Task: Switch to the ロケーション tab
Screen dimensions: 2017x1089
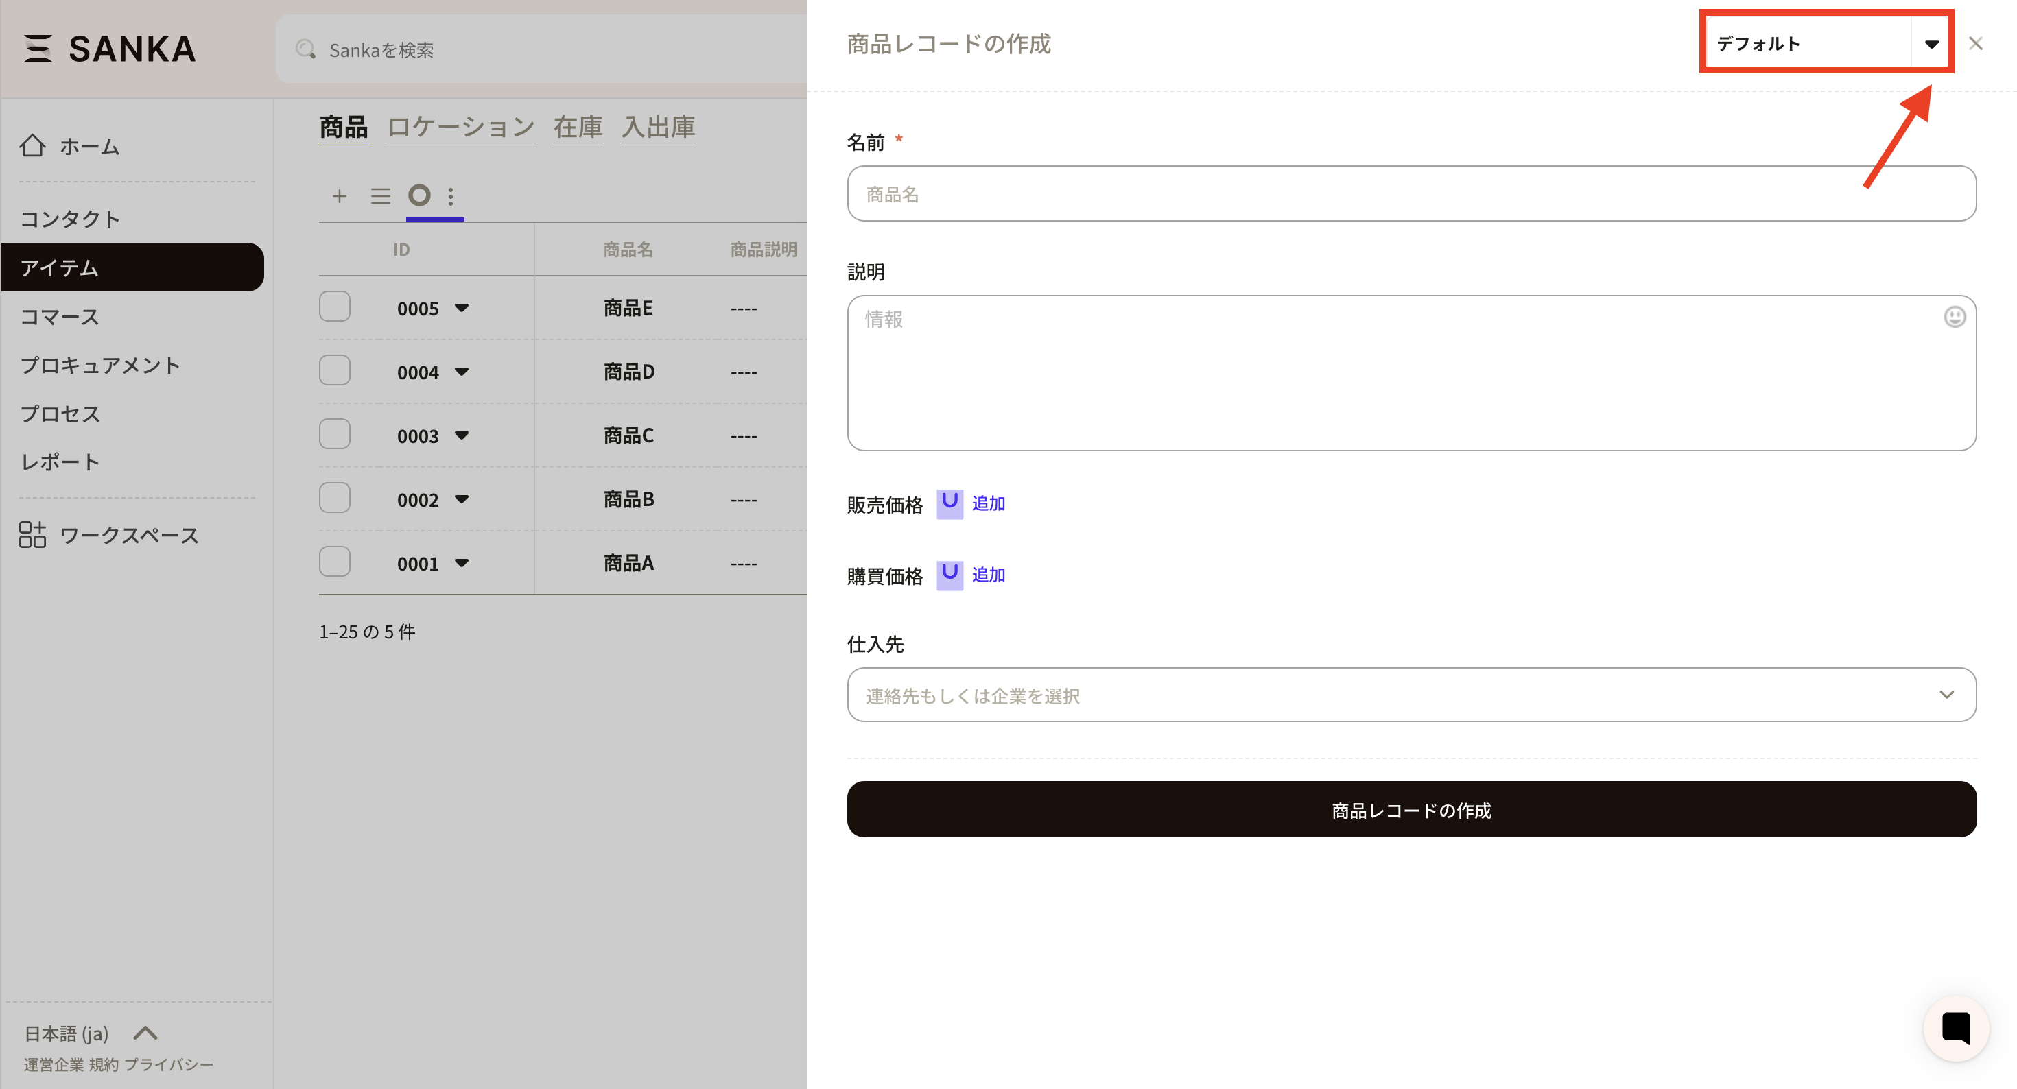Action: (x=460, y=127)
